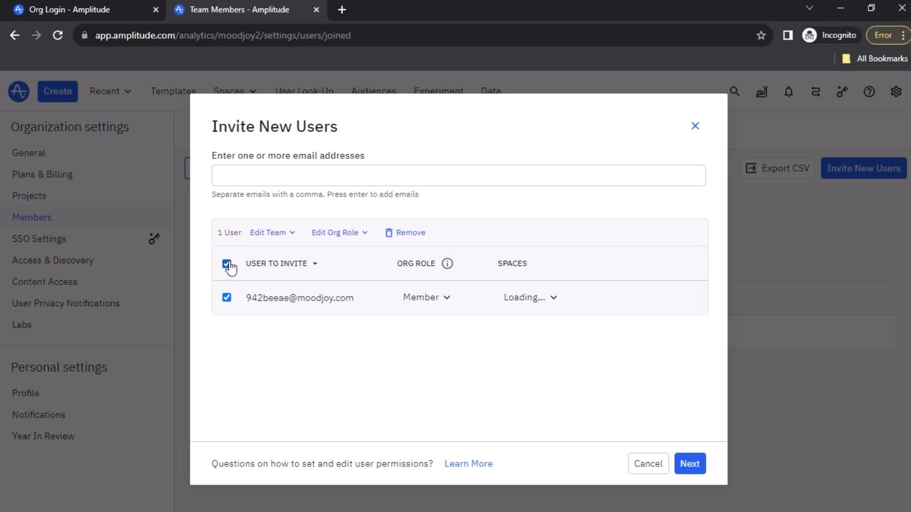This screenshot has height=512, width=911.
Task: Click the email addresses input field
Action: 458,175
